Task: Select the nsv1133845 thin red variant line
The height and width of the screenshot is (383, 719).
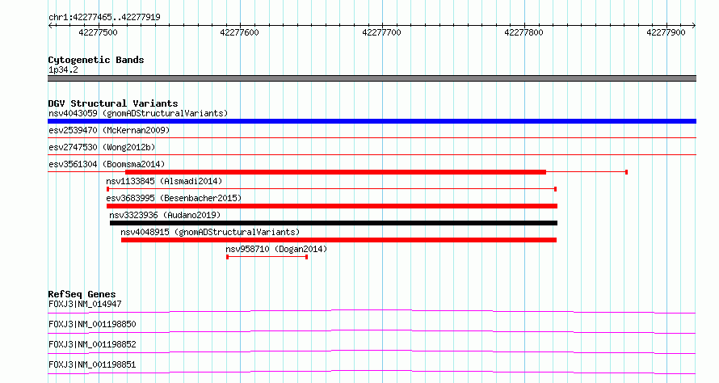Action: coord(331,189)
